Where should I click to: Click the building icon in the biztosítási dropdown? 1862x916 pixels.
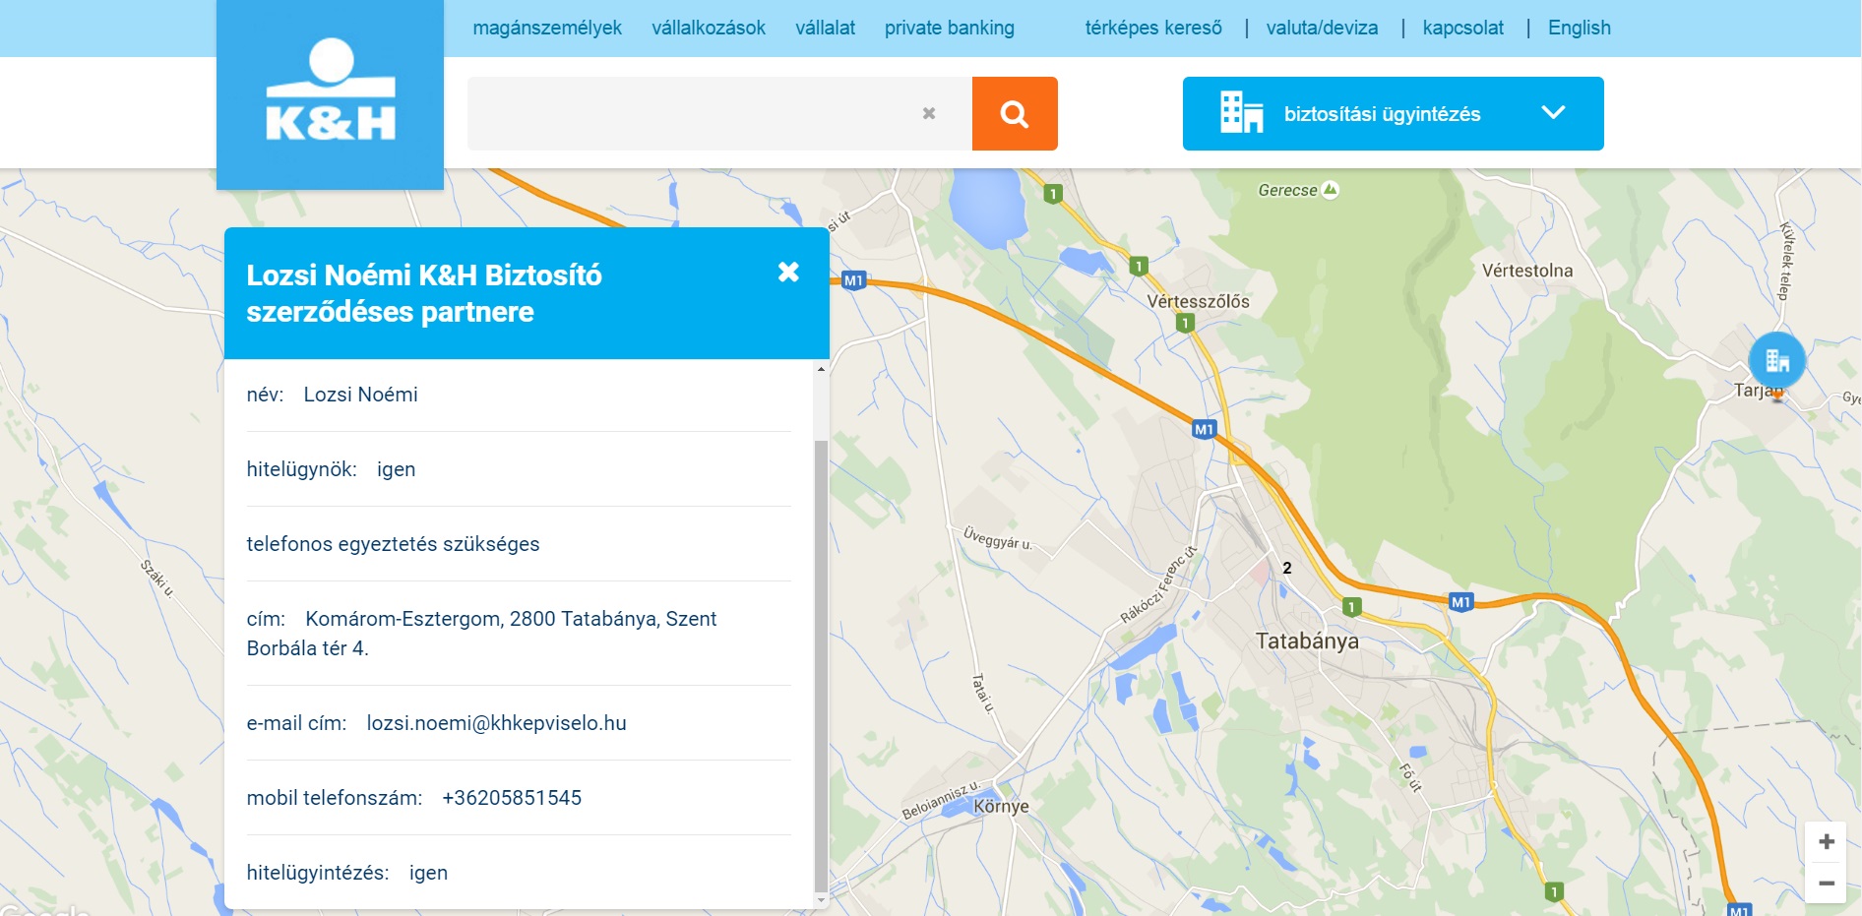click(1241, 113)
